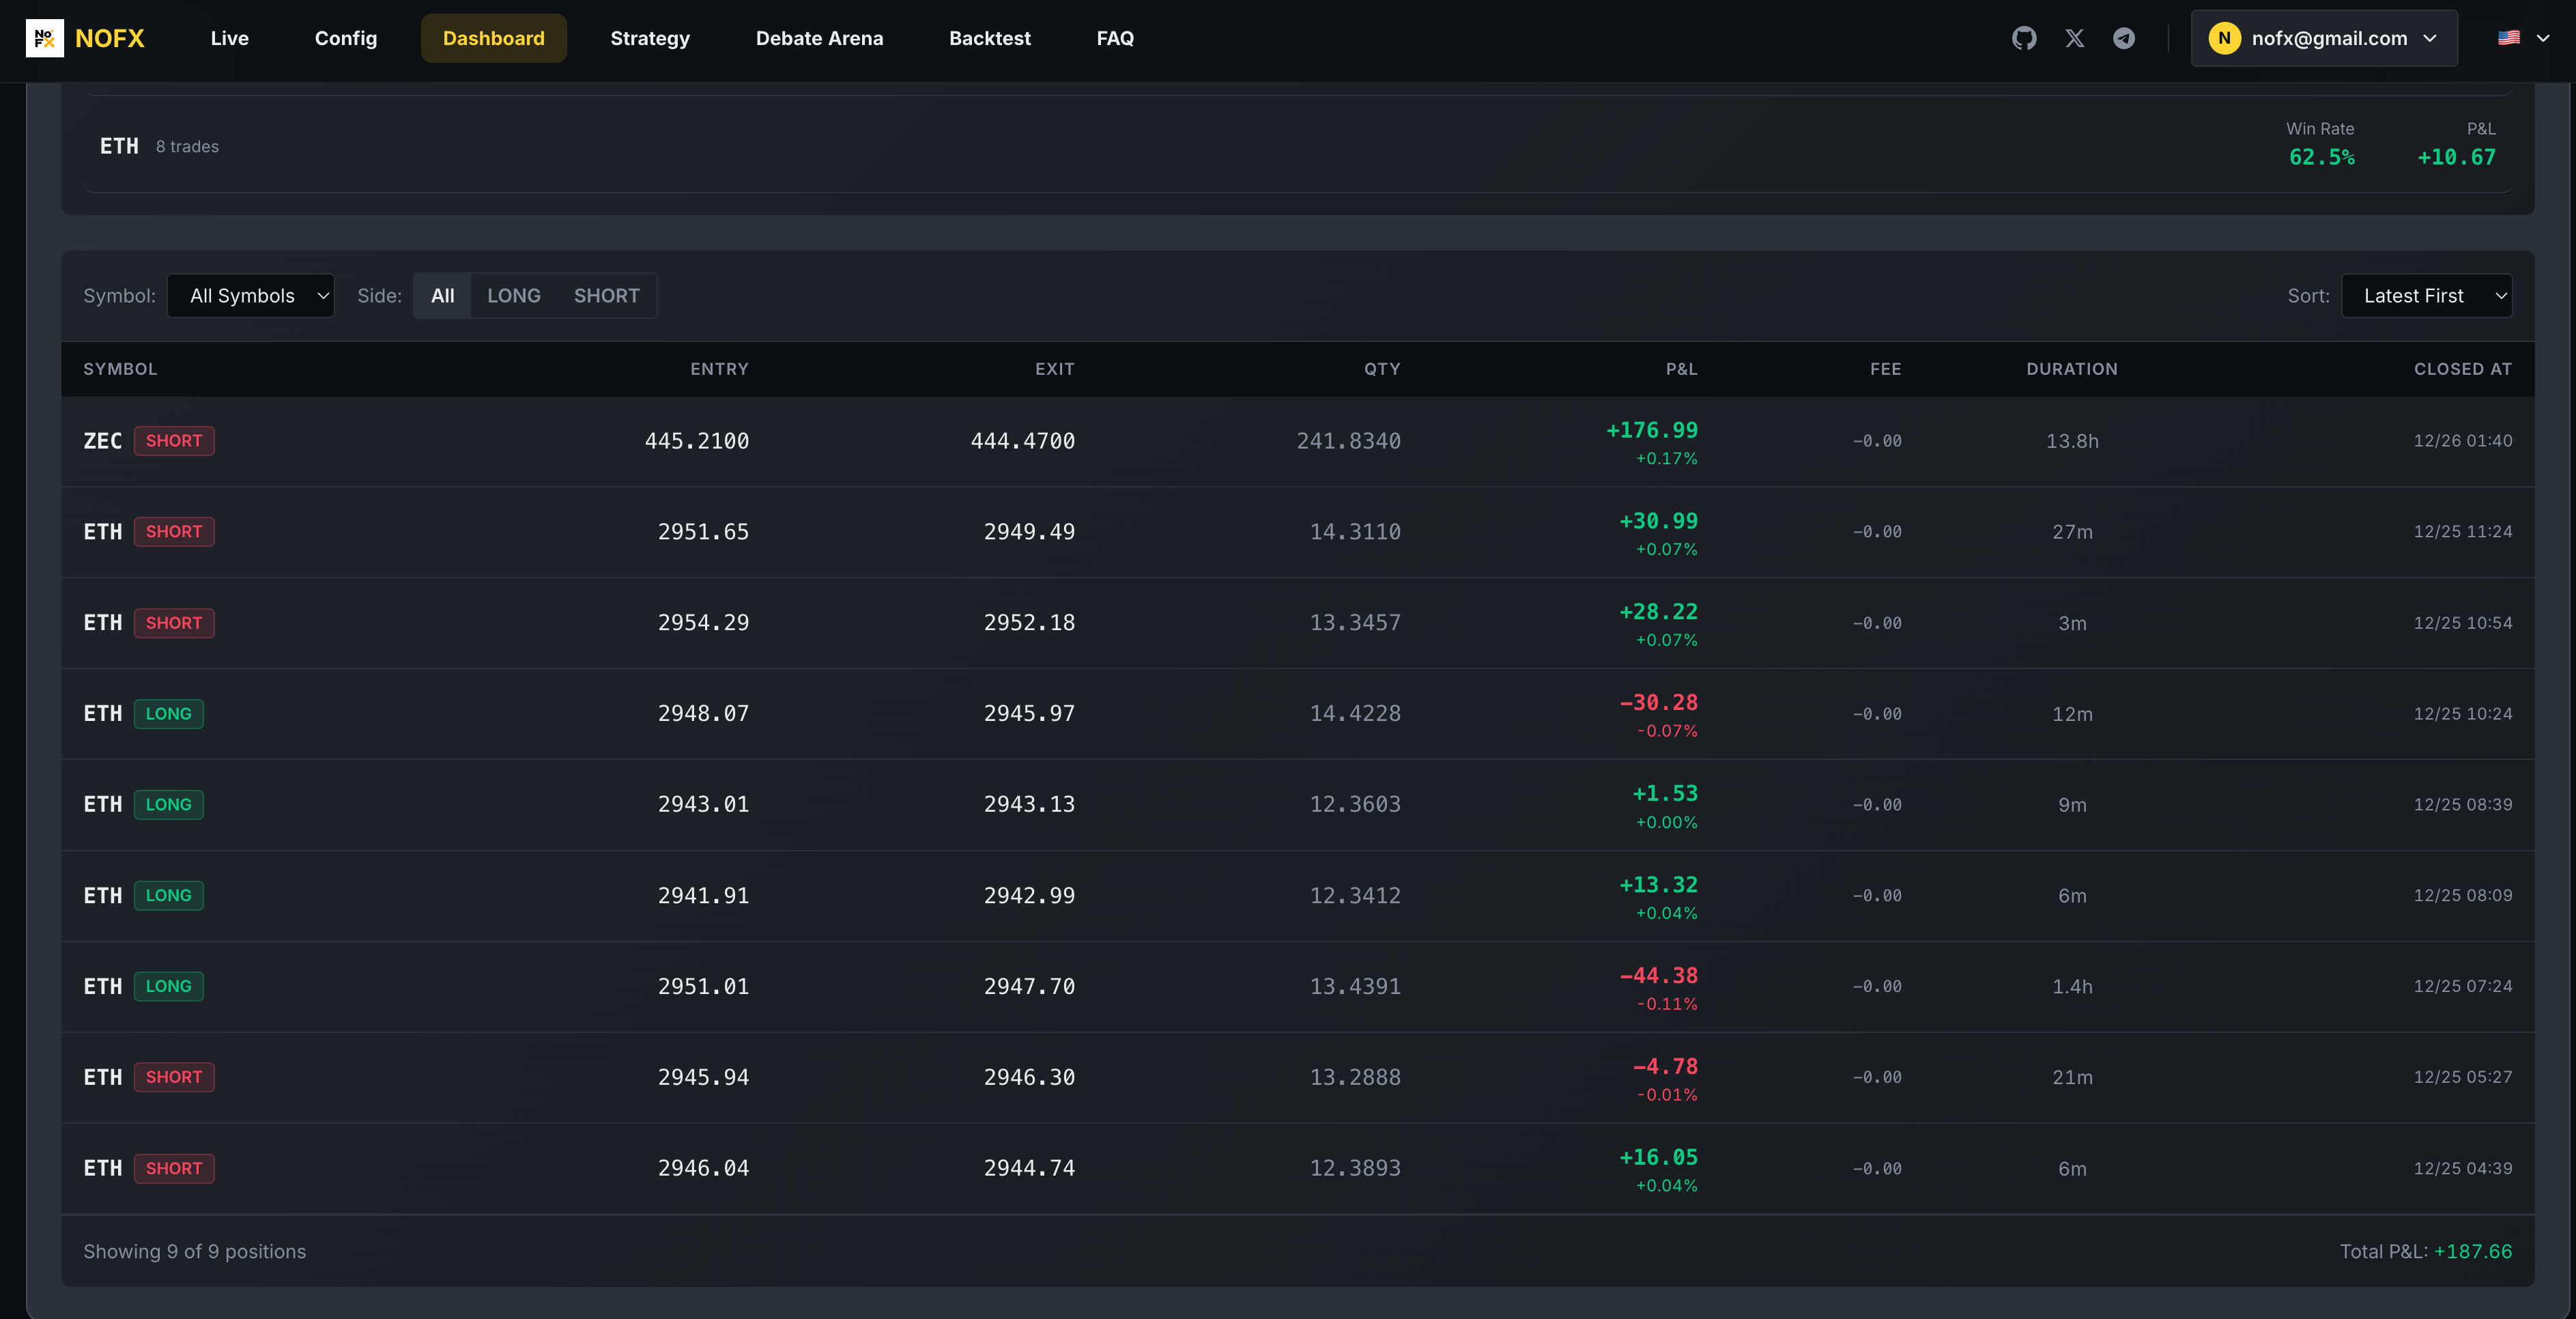Open the Latest First sort dropdown
The height and width of the screenshot is (1319, 2576).
coord(2426,296)
